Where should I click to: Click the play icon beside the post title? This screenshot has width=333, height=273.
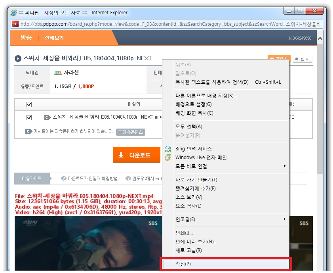pyautogui.click(x=18, y=58)
